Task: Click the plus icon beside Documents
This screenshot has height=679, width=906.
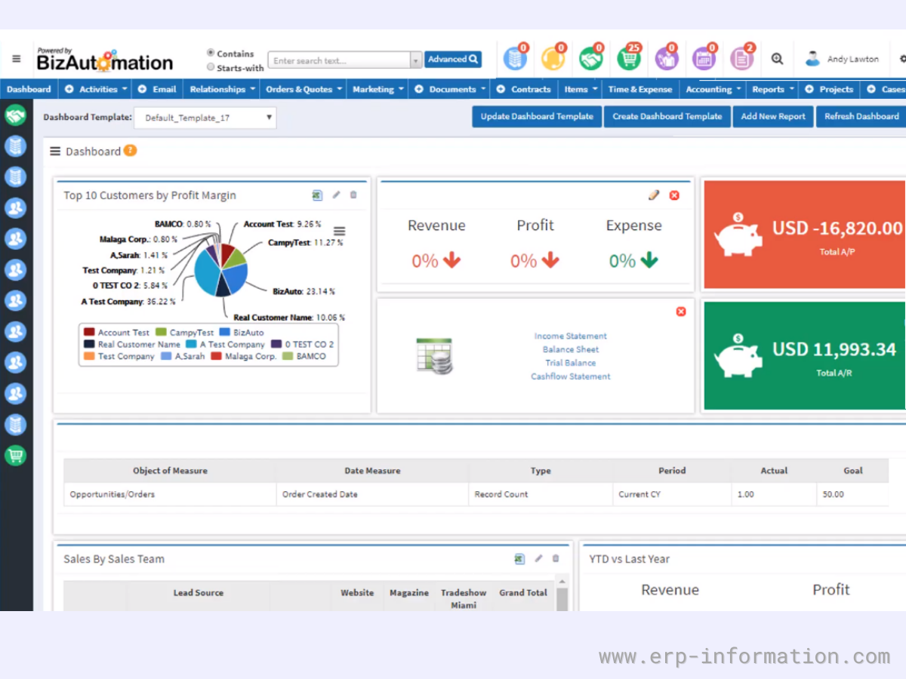Action: point(419,89)
